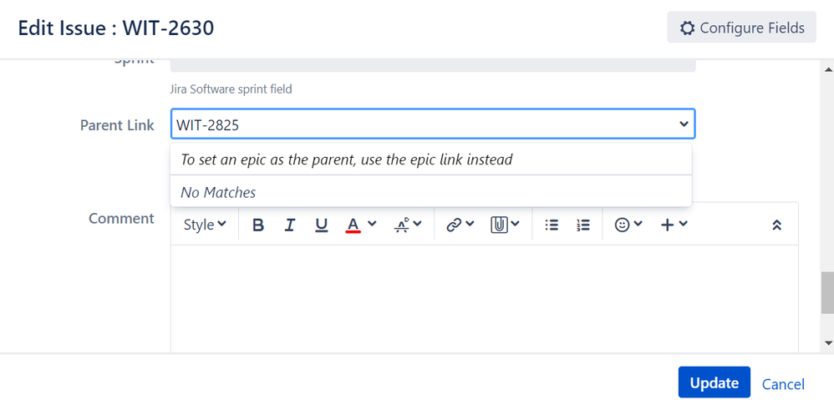834x400 pixels.
Task: Open the emoticon dropdown arrow
Action: coord(638,224)
